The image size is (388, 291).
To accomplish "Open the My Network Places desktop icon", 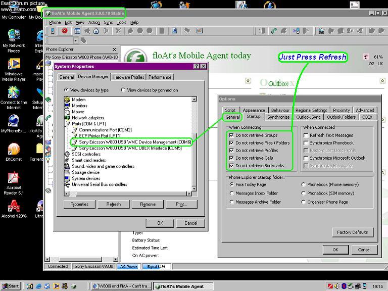I will (x=14, y=41).
